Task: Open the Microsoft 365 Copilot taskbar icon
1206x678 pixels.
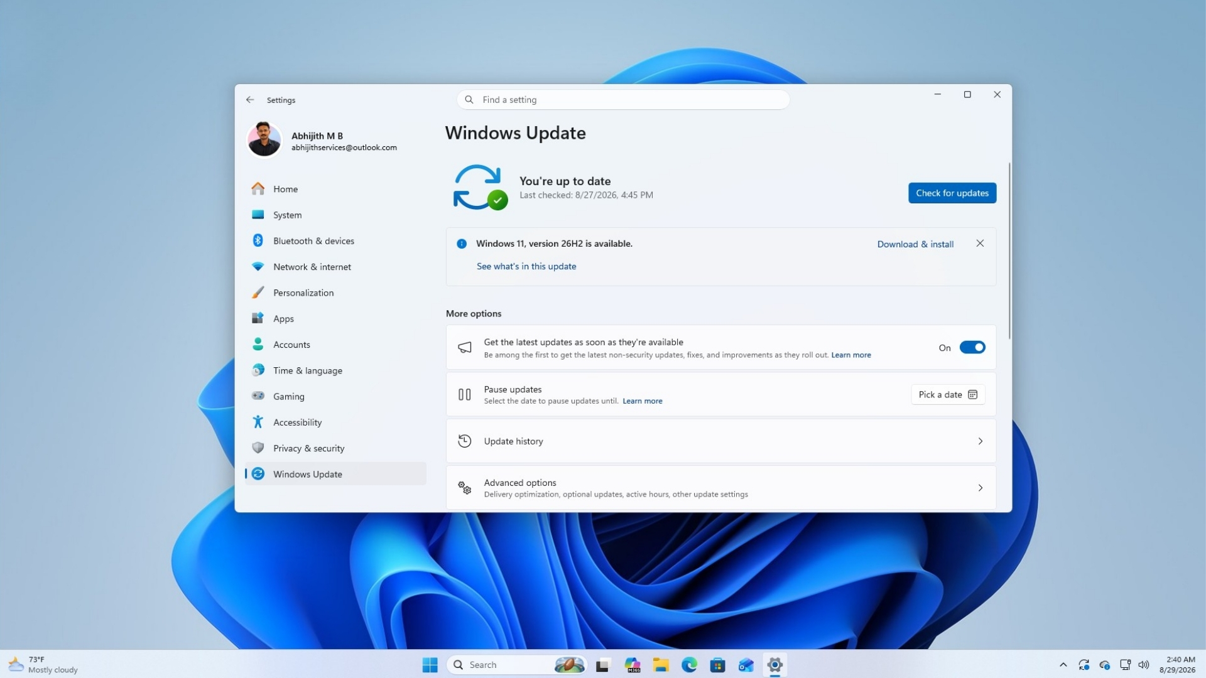Action: pos(632,665)
